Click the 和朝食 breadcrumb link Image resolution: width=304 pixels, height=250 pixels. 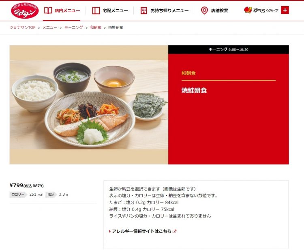pos(96,28)
